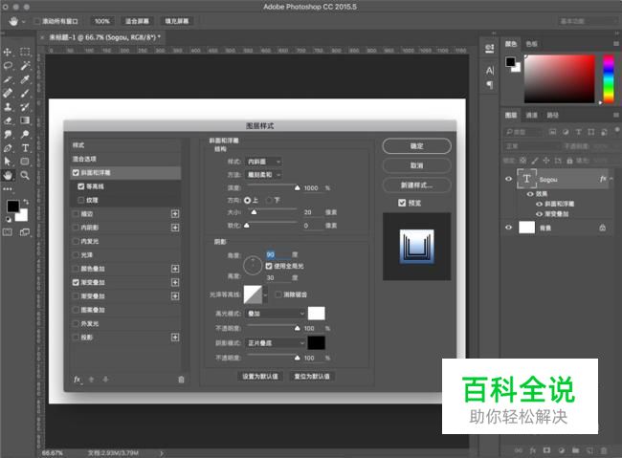
Task: Add another 描边 stroke effect with plus icon
Action: 175,214
